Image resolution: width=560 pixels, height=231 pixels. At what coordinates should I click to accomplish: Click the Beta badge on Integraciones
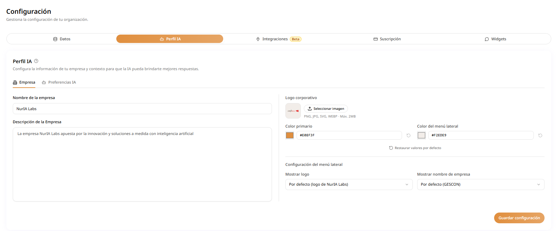(x=295, y=39)
